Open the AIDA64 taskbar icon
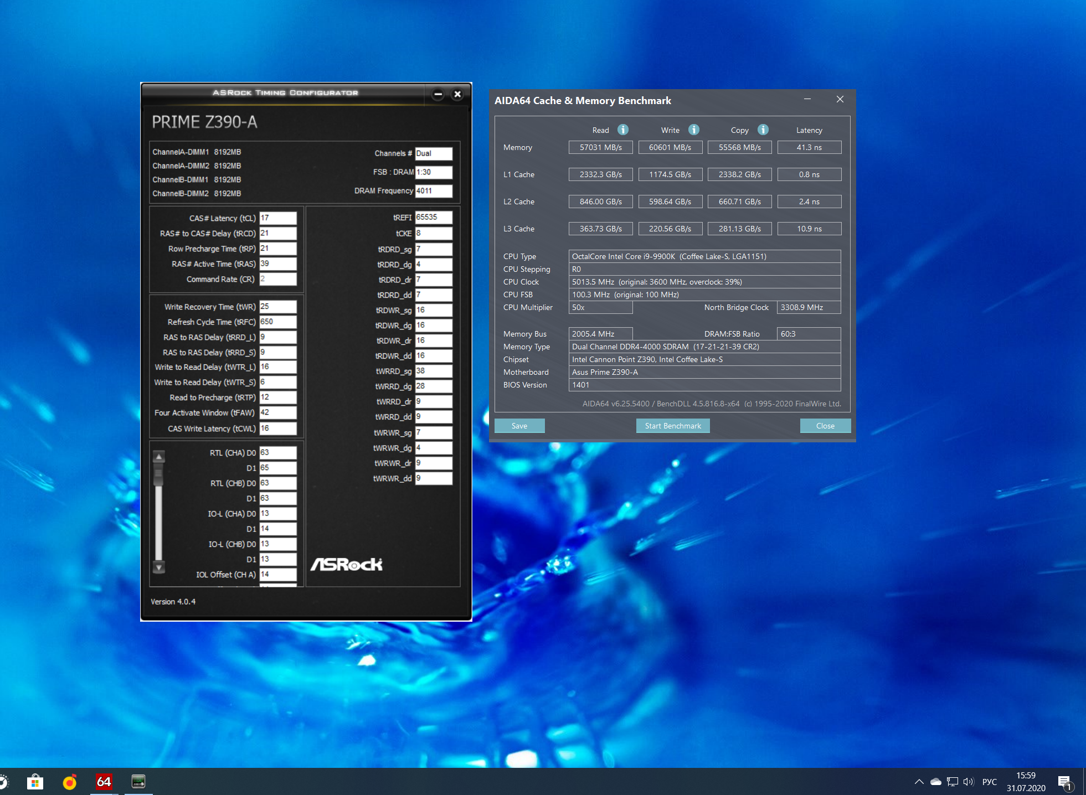The width and height of the screenshot is (1086, 795). click(x=104, y=781)
